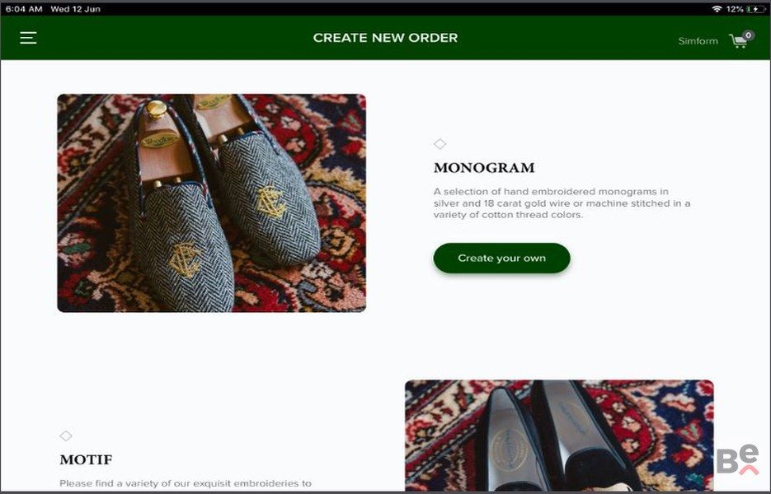This screenshot has height=494, width=771.
Task: Tap the 12% battery percentage text
Action: (734, 9)
